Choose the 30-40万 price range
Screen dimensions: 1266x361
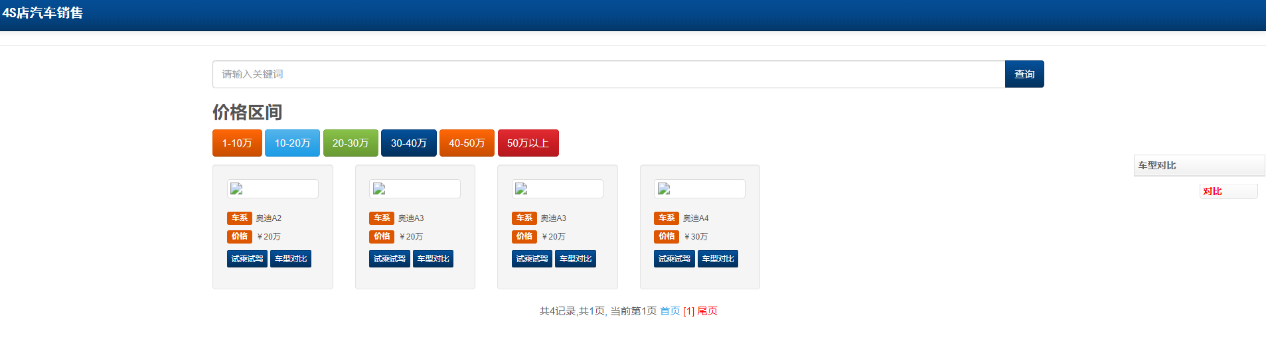click(x=409, y=143)
